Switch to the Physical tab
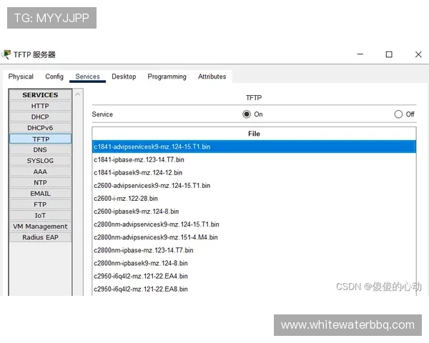The width and height of the screenshot is (429, 343). [21, 76]
